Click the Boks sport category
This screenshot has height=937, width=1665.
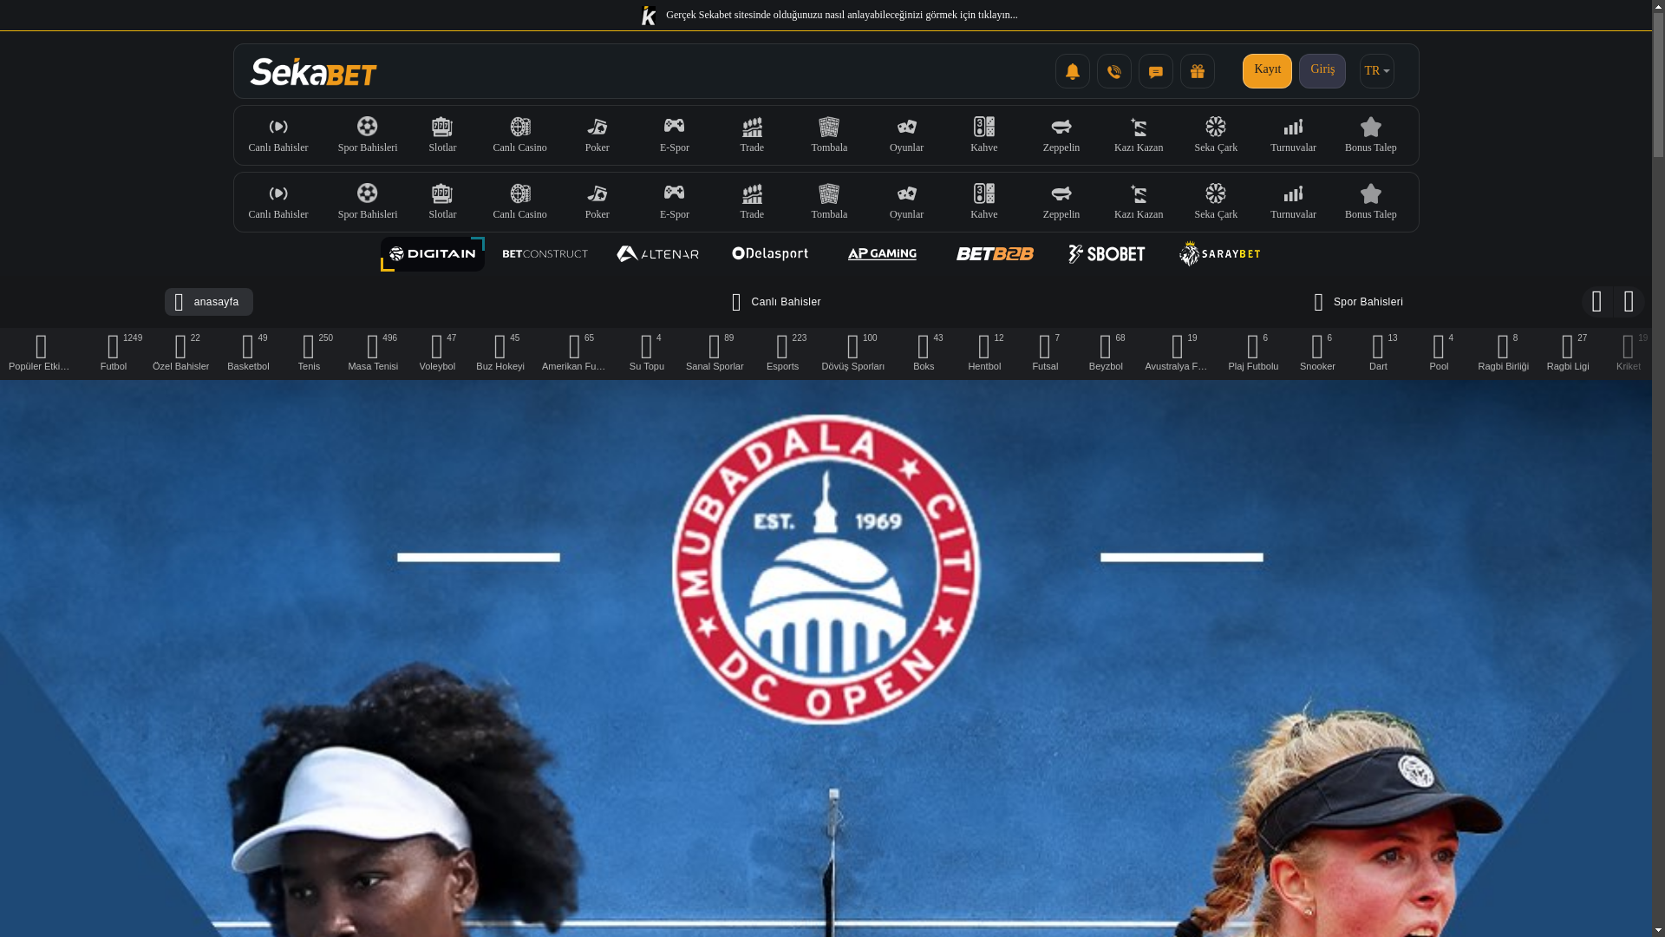(x=924, y=353)
